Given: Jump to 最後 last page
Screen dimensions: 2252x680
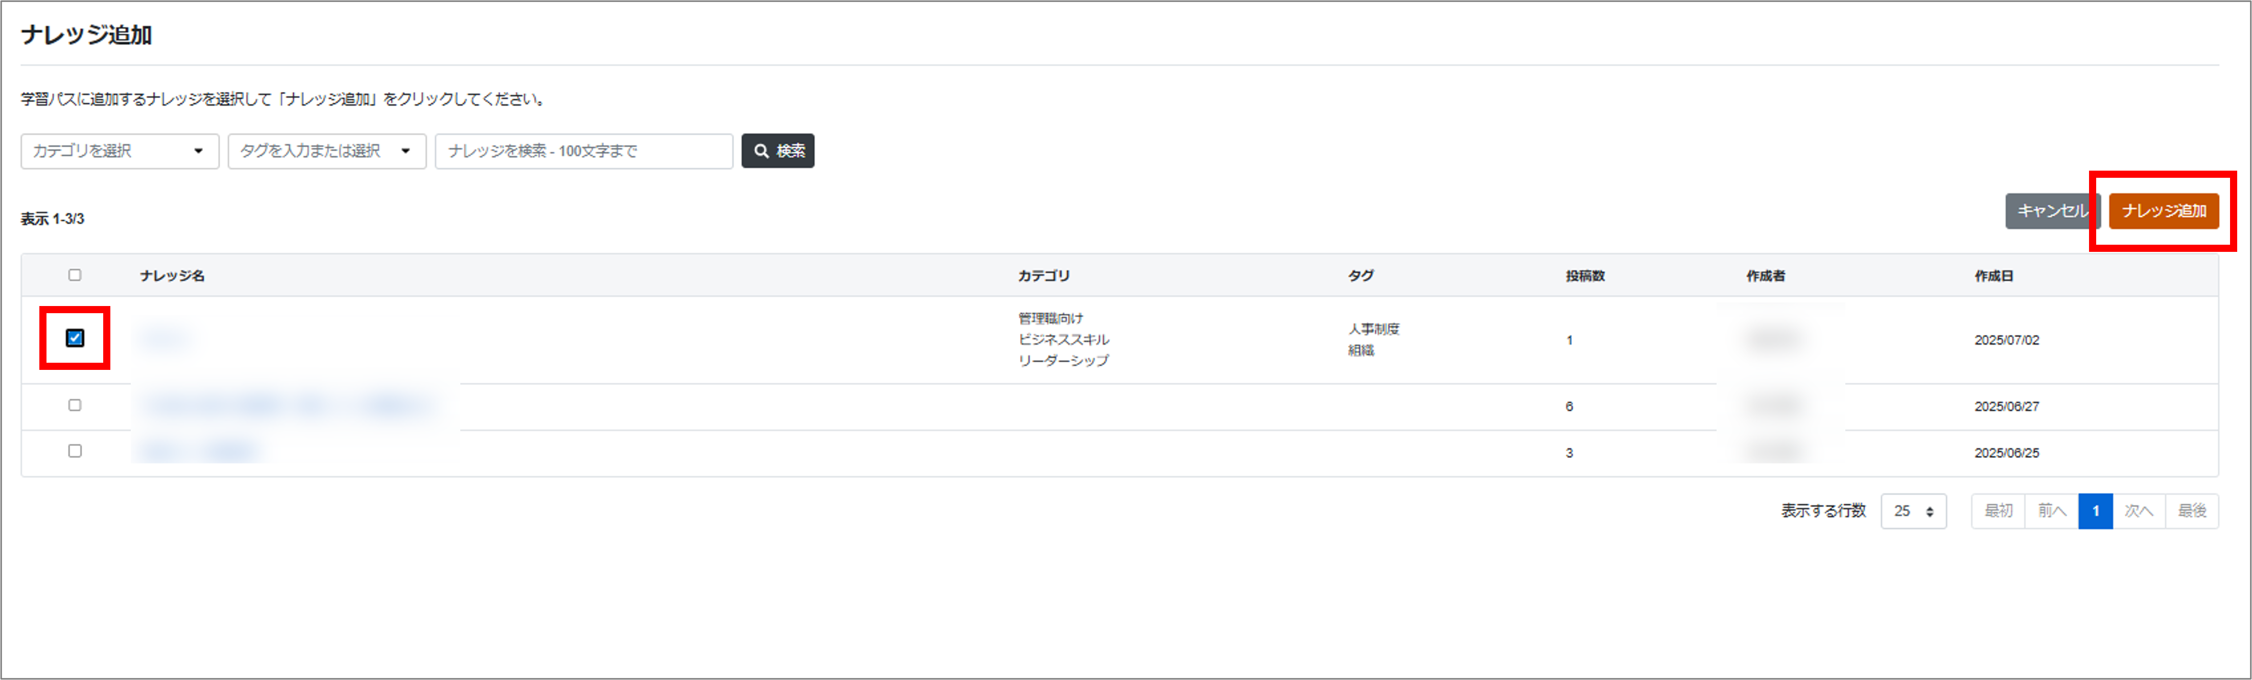Looking at the screenshot, I should coord(2192,511).
